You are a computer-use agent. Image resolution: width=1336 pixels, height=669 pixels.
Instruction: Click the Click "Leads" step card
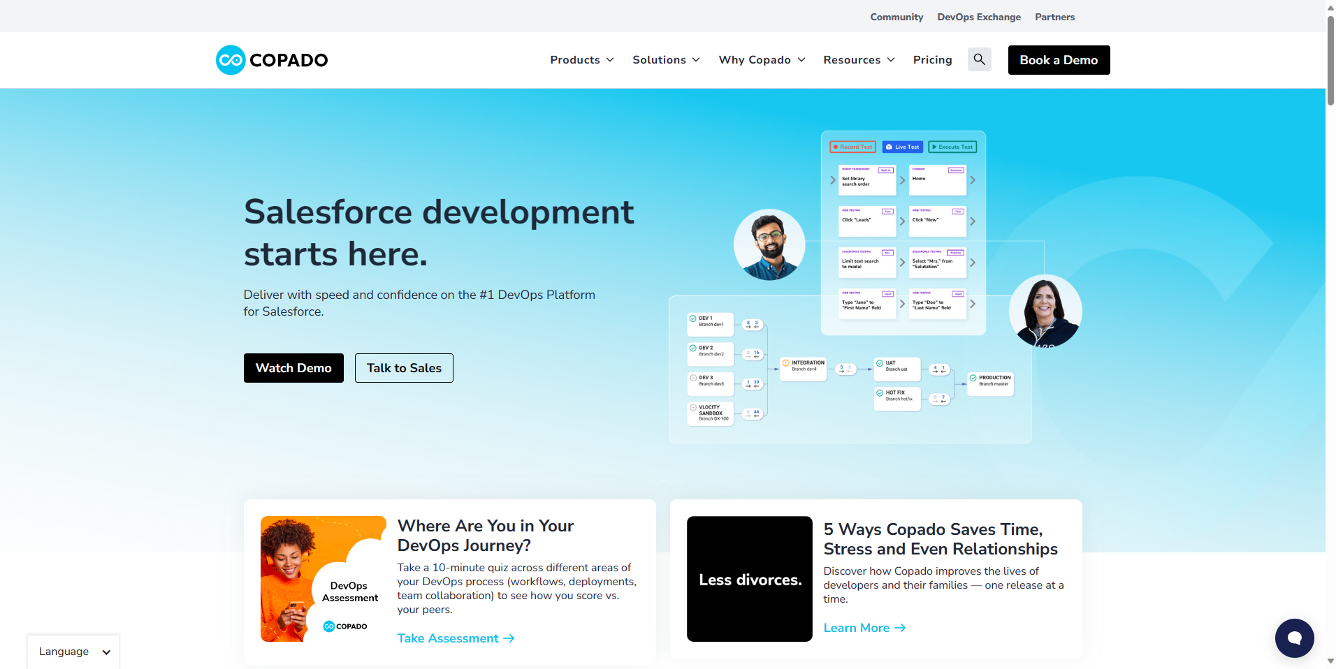(867, 221)
